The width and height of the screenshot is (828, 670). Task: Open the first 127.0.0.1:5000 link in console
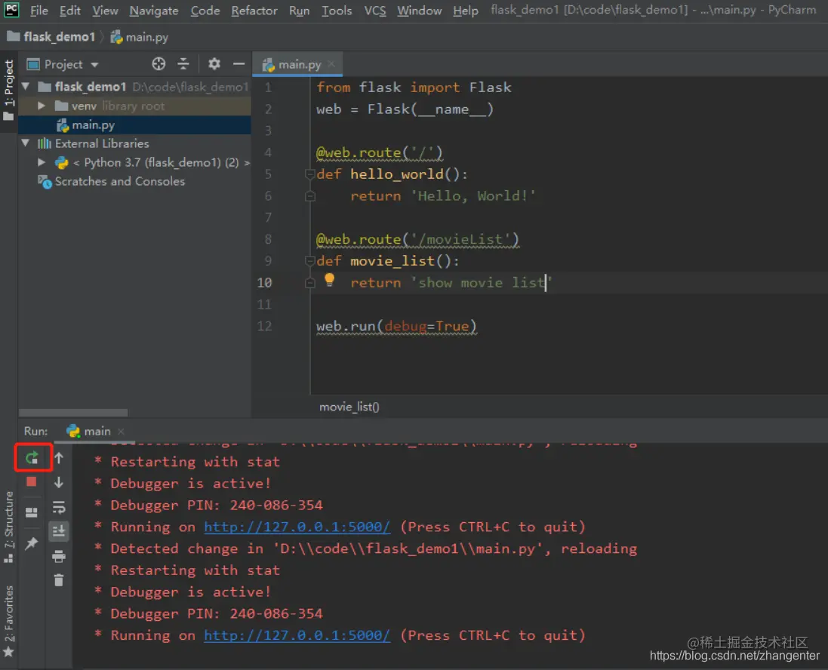coord(297,527)
